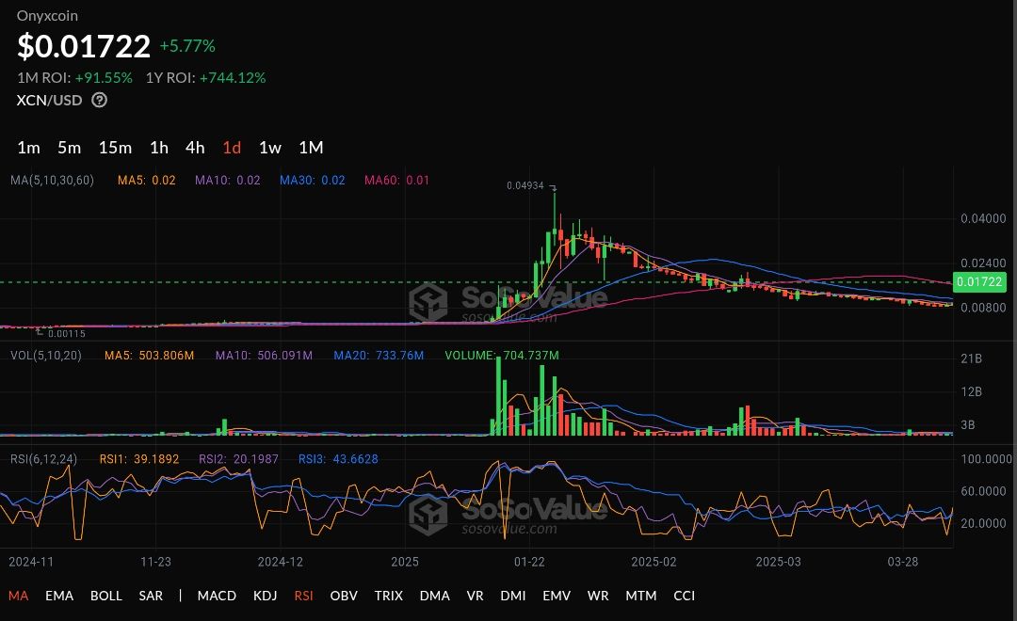Enable the EMV sub-indicator

click(557, 595)
